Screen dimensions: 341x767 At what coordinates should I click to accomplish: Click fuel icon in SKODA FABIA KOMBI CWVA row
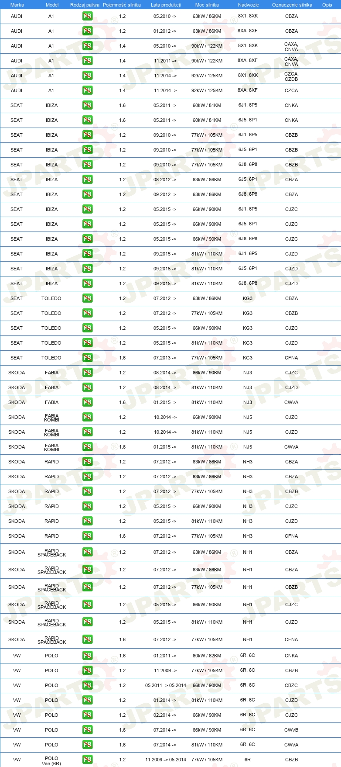pos(87,447)
